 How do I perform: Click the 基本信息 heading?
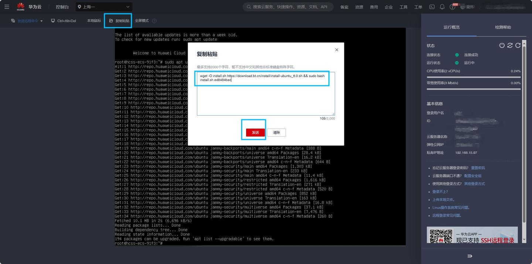[x=434, y=104]
